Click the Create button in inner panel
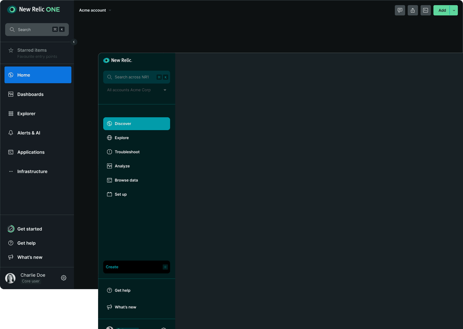This screenshot has width=463, height=329. [x=137, y=267]
